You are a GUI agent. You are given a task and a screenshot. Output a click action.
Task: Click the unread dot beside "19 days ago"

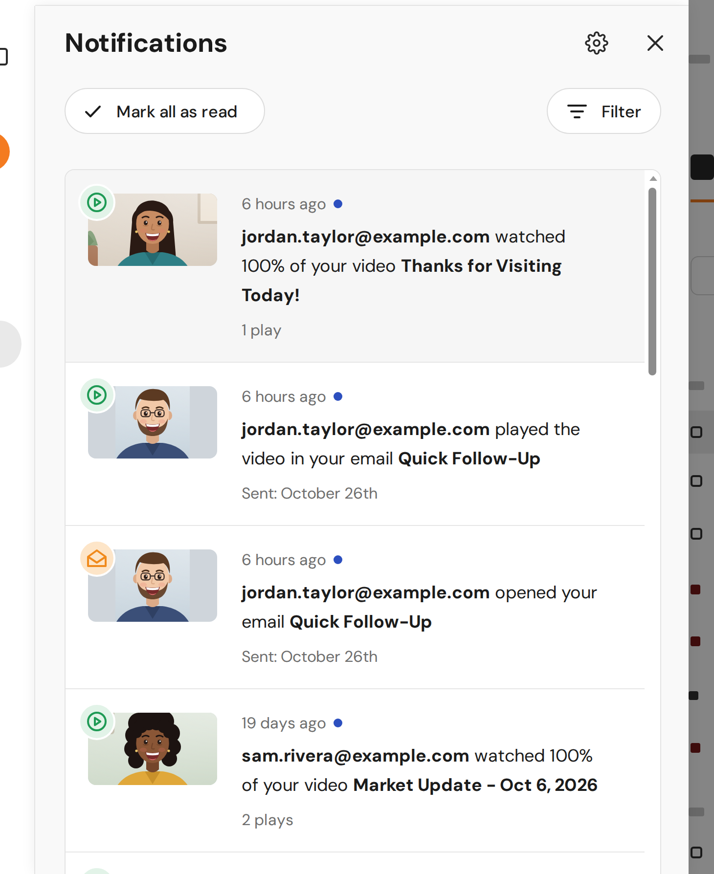(338, 722)
